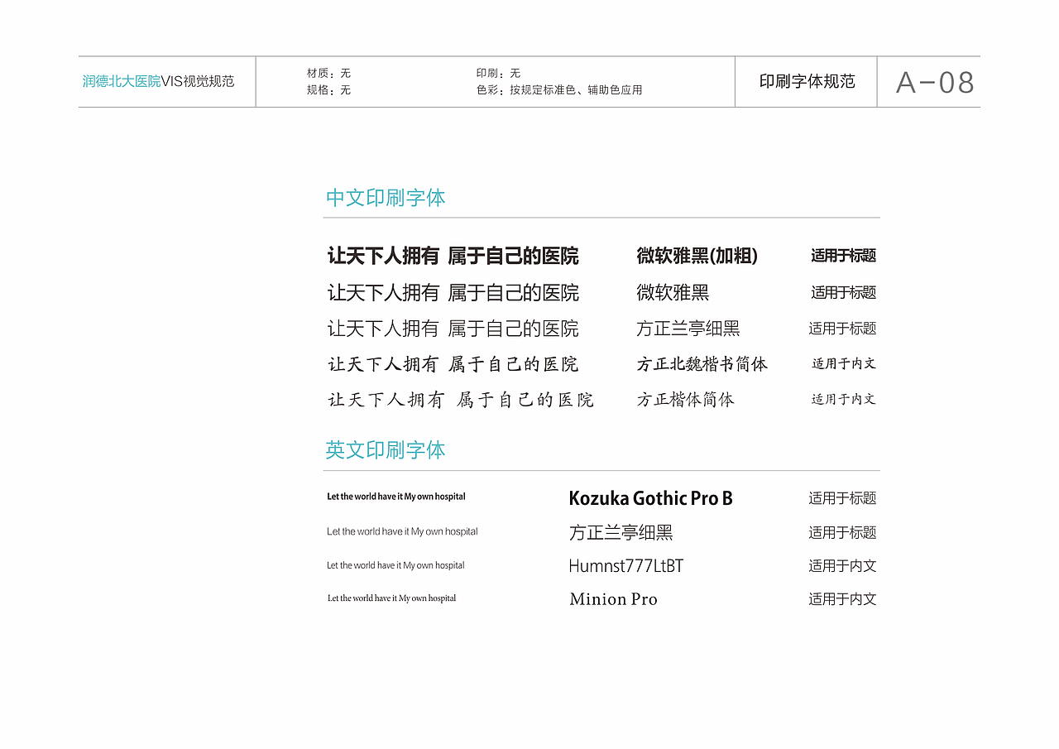Select the English sample in the Humnst777LtBT row
Viewport: 1059px width, 749px height.
395,565
